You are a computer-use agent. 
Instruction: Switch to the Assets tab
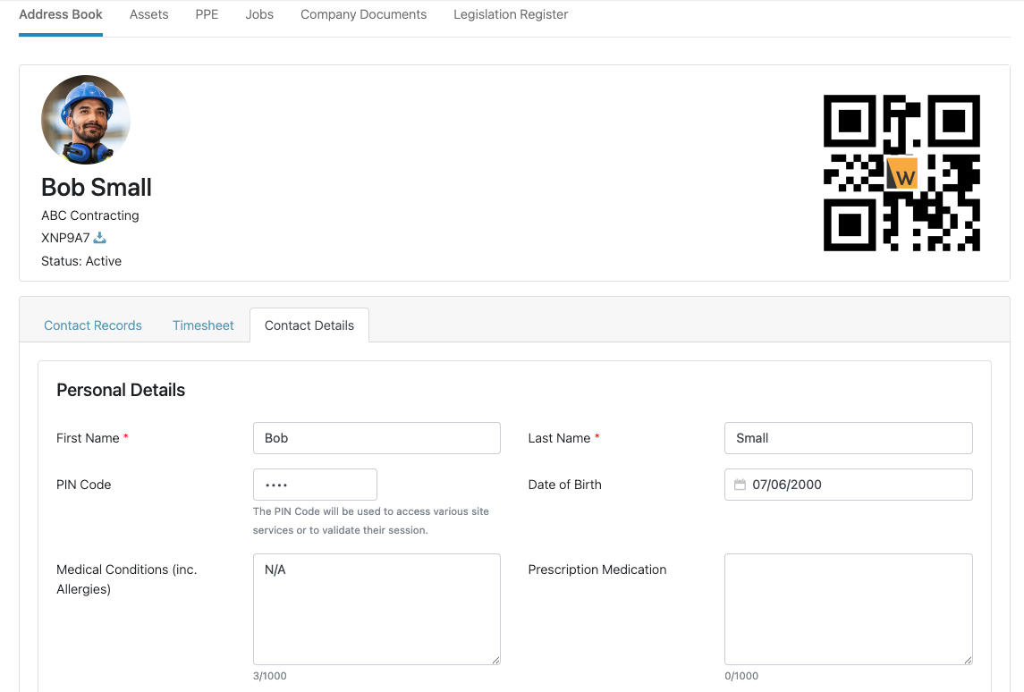(148, 14)
